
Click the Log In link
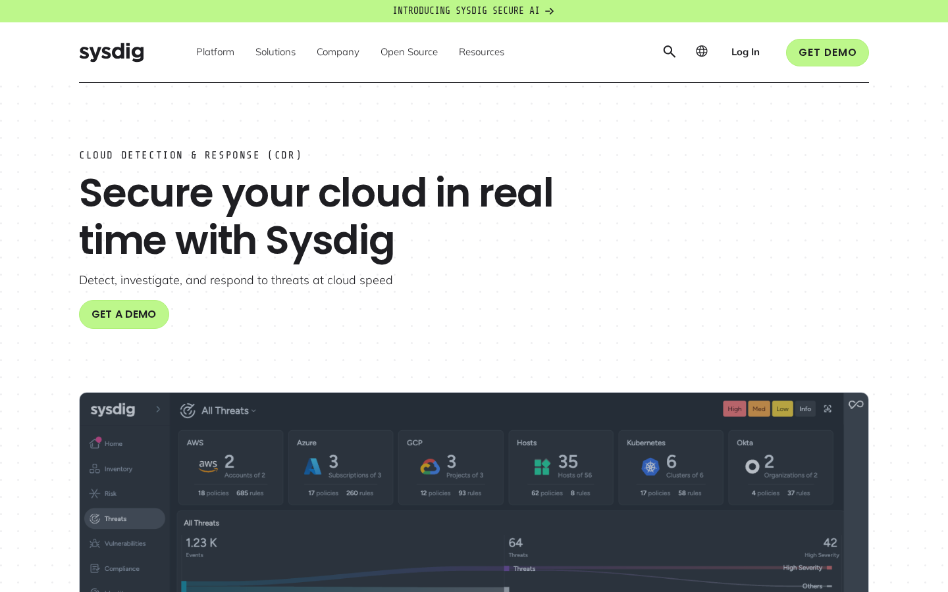point(745,52)
